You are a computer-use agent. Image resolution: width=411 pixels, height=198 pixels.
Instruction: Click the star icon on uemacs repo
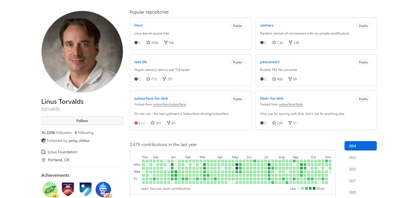274,43
